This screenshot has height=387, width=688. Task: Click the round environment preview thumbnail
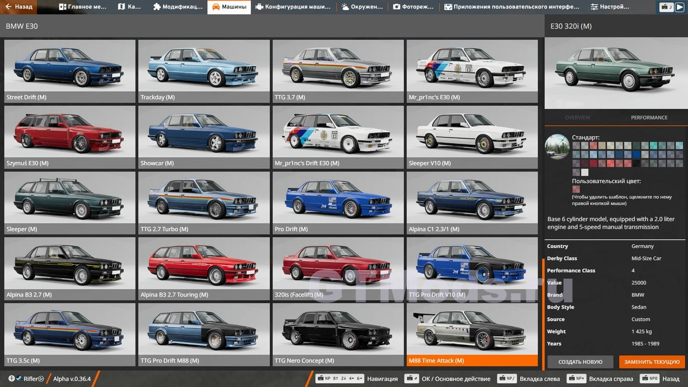(558, 147)
